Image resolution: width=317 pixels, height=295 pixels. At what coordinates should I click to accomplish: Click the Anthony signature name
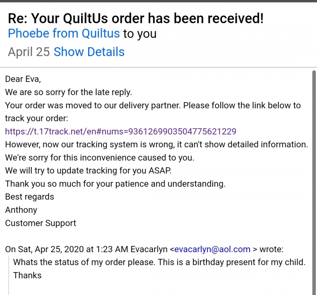tap(21, 210)
